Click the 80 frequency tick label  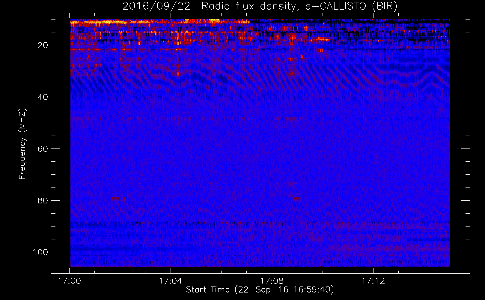43,200
